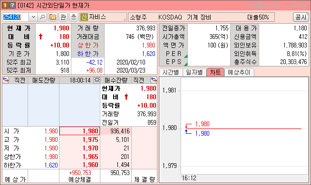Select the 차트 tab
Image resolution: width=311 pixels, height=185 pixels.
(215, 72)
